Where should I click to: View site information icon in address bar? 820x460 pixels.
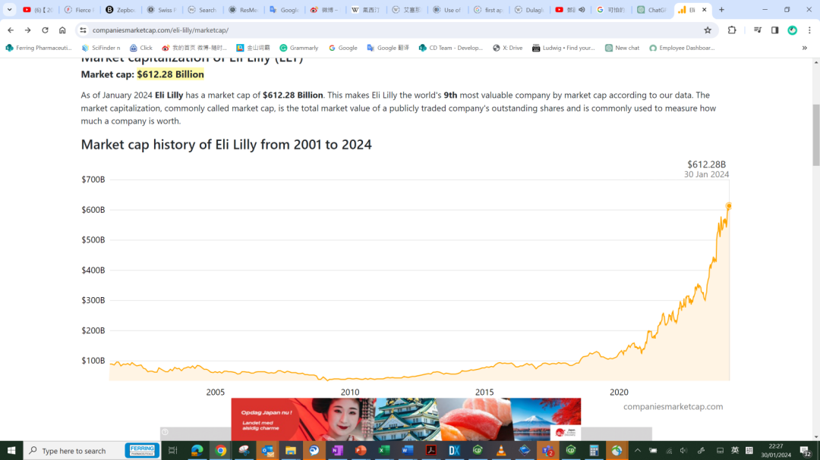click(x=84, y=30)
